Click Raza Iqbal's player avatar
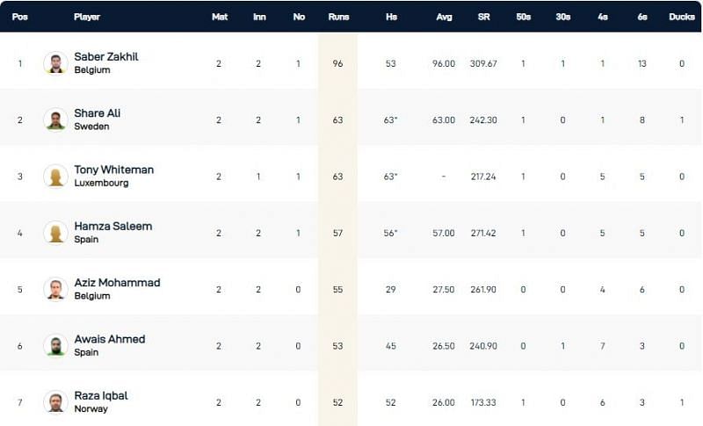 coord(55,401)
